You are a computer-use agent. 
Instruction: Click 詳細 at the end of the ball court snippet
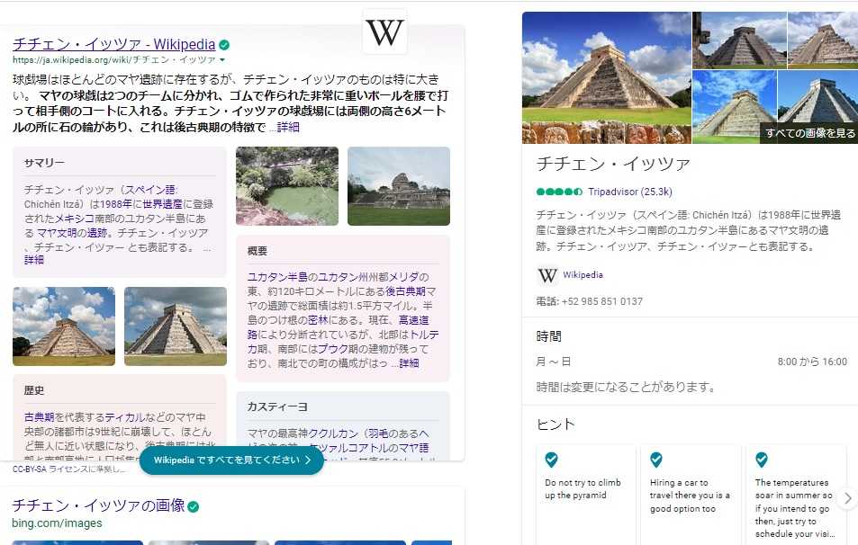click(288, 128)
